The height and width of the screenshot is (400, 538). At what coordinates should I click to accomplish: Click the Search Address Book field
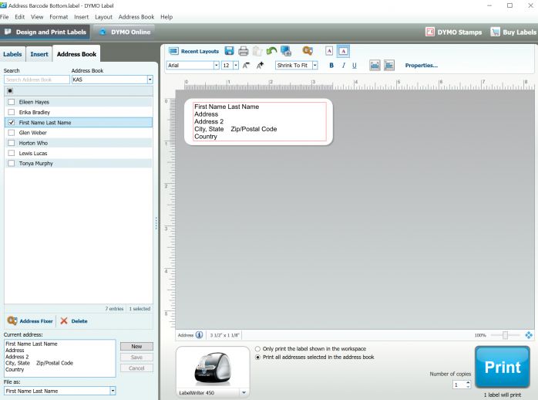pos(35,79)
